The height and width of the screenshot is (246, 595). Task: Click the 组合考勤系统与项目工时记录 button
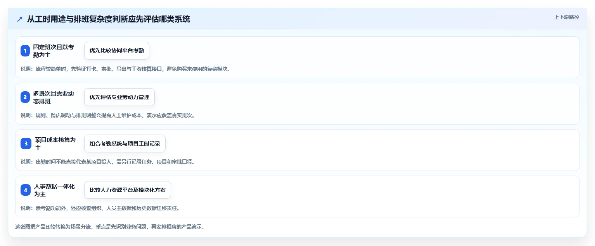pyautogui.click(x=125, y=143)
